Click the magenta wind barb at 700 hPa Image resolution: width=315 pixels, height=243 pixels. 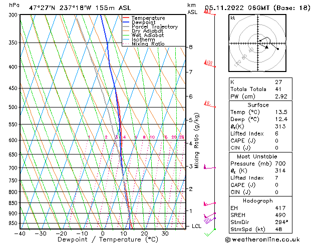[208, 167]
